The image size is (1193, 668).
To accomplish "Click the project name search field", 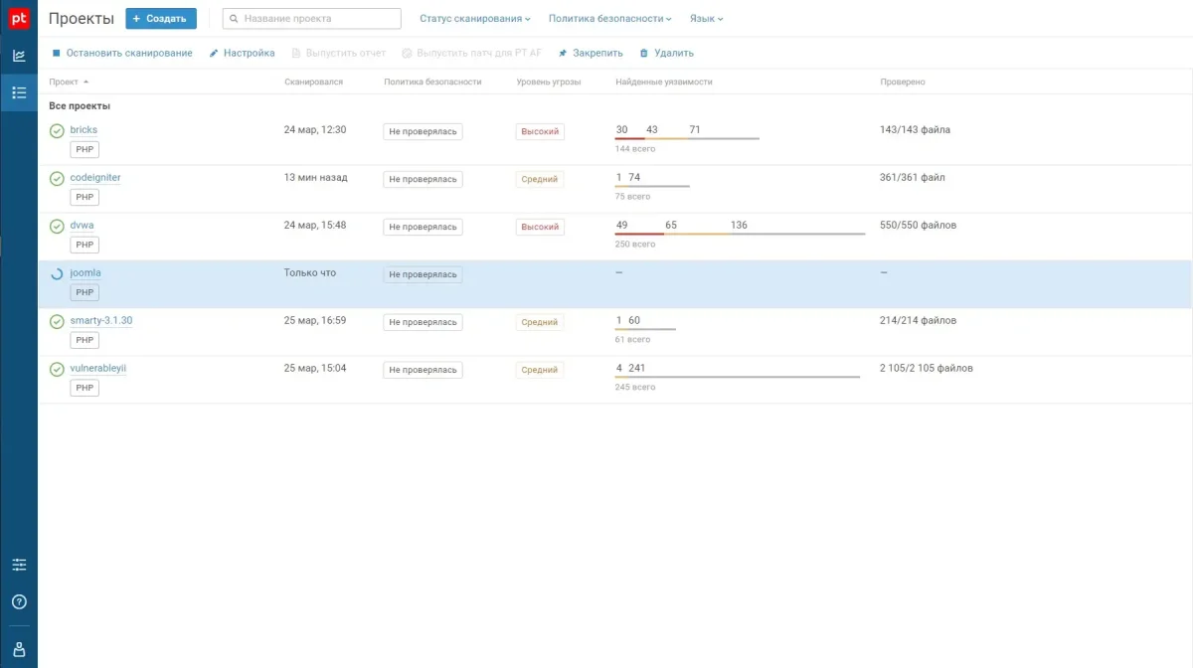I will coord(310,18).
